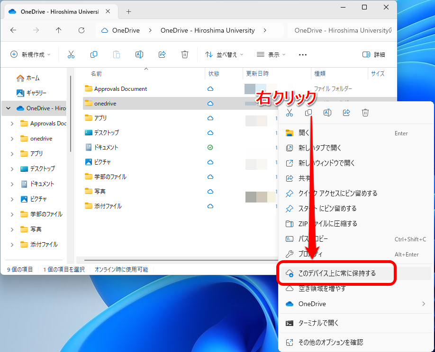Expand デスクトップ in the navigation tree
Viewport: 435px width, 352px height.
coord(12,169)
